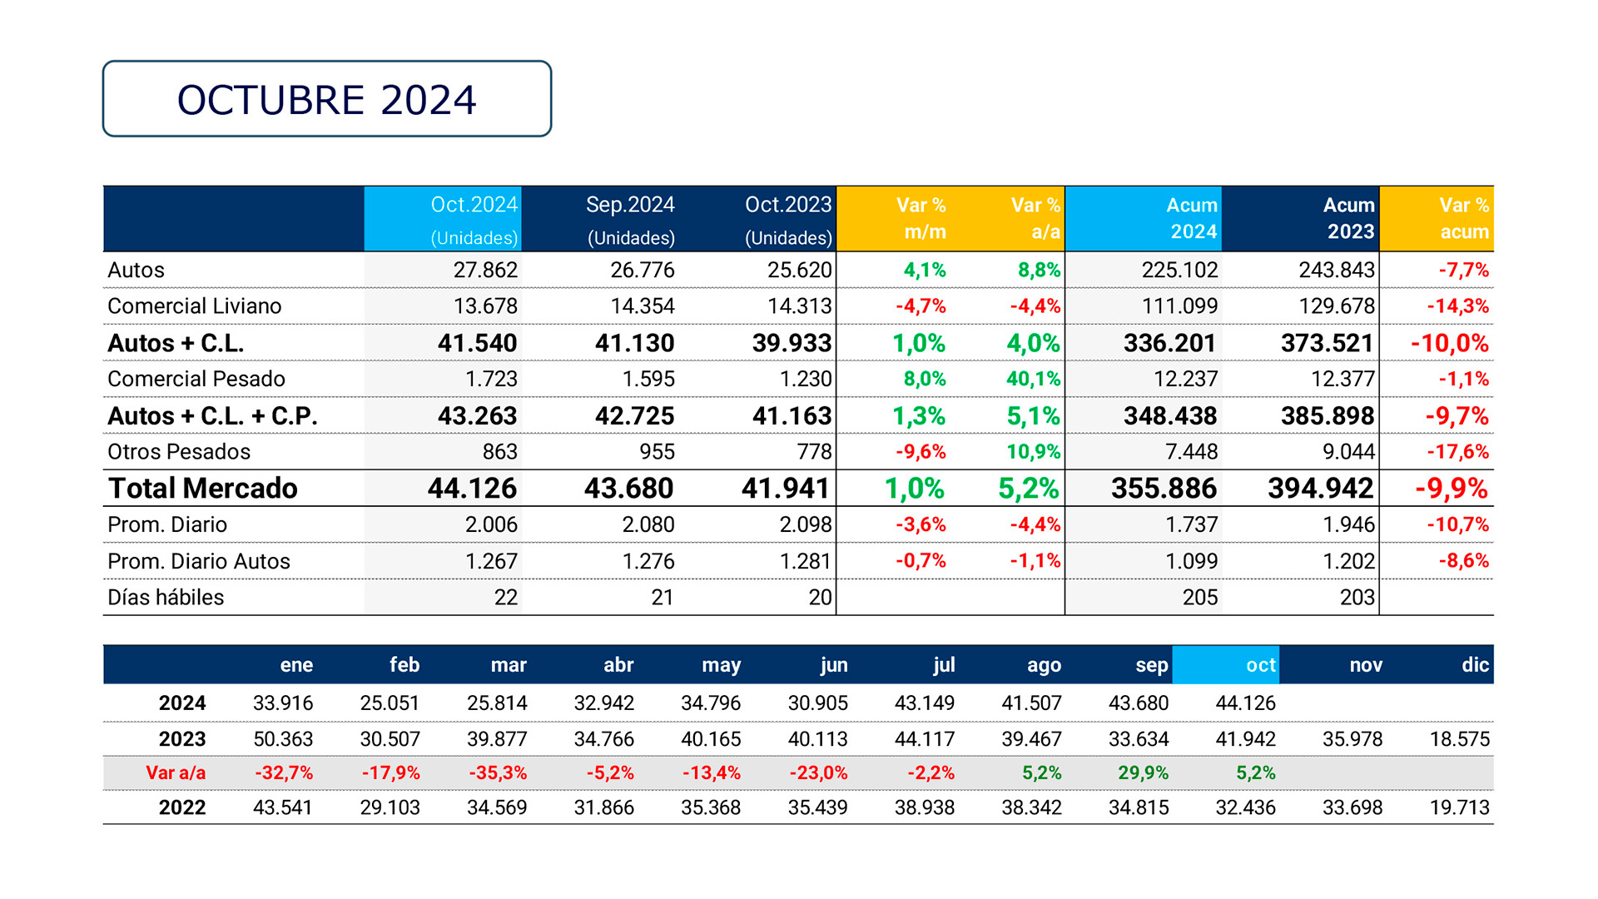Select the abr month header

618,665
